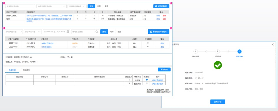Image resolution: width=278 pixels, height=111 pixels.
Task: Click 详情 in the 整改完成 row
Action: (x=154, y=84)
